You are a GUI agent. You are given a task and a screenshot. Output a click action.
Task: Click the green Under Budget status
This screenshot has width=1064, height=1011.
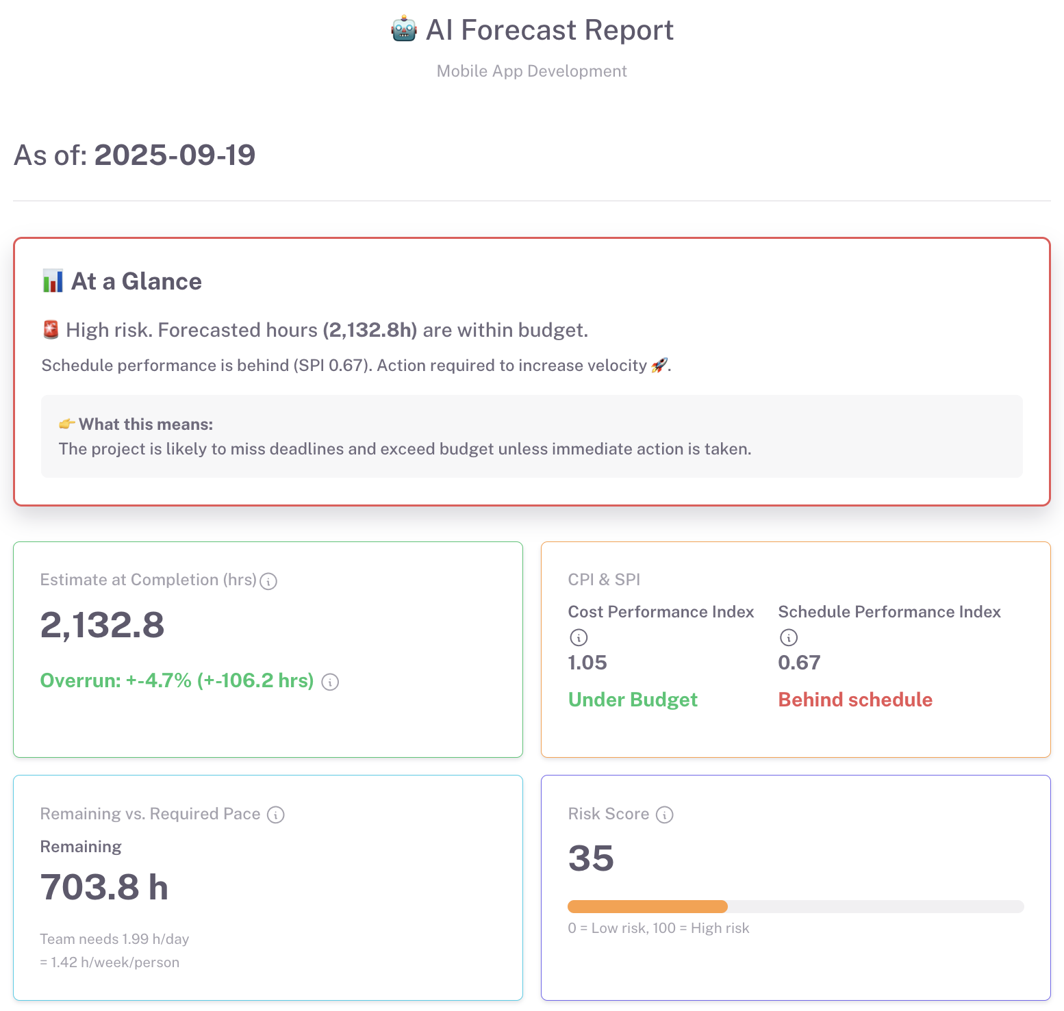(x=633, y=700)
